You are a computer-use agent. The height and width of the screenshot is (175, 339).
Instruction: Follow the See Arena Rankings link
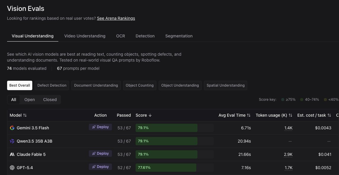coord(116,18)
